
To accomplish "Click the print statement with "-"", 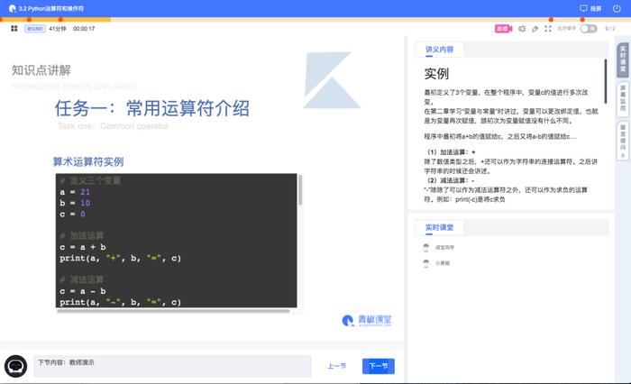I will click(120, 302).
